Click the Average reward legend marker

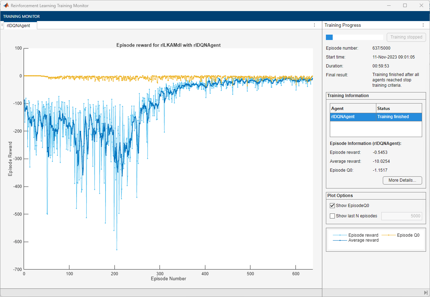(340, 240)
